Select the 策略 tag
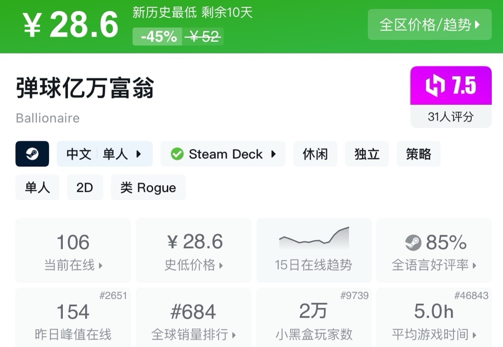This screenshot has width=503, height=347. [418, 154]
